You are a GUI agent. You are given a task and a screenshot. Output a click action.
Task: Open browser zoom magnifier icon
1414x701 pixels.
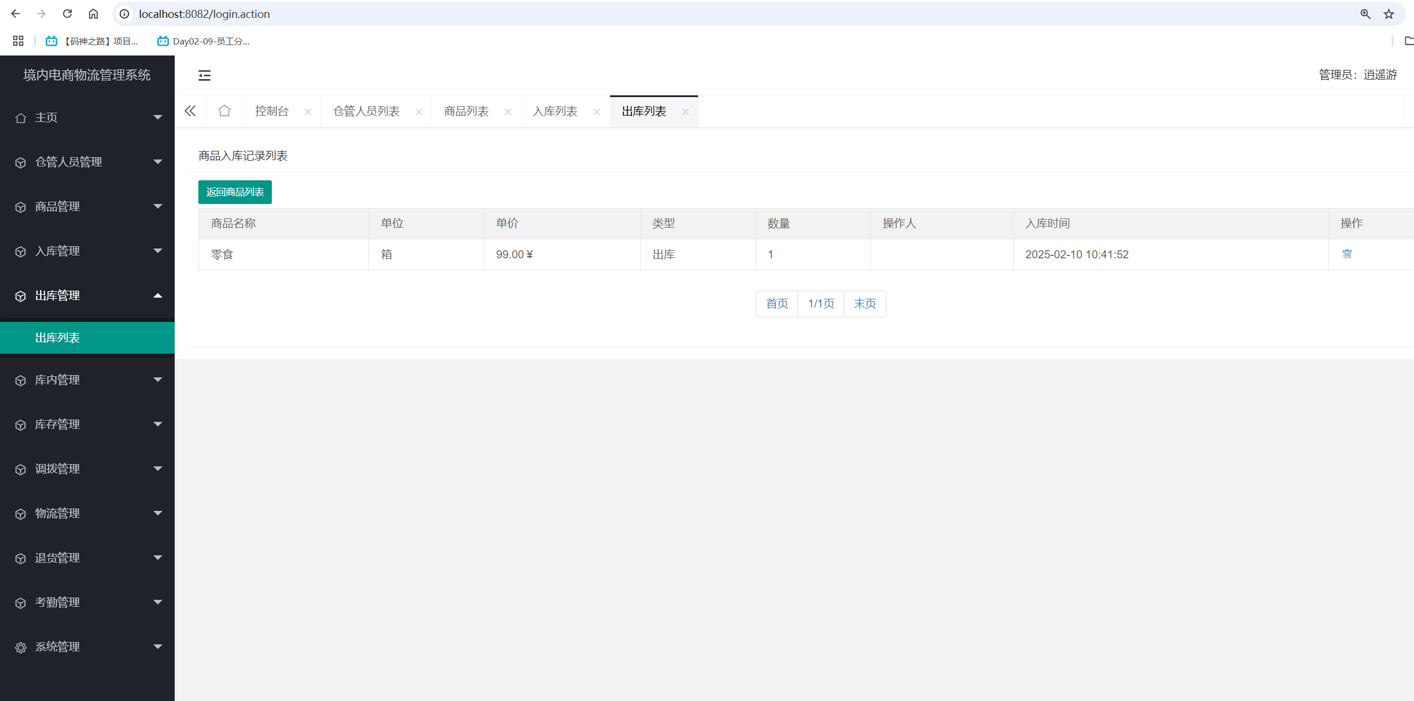[1365, 14]
